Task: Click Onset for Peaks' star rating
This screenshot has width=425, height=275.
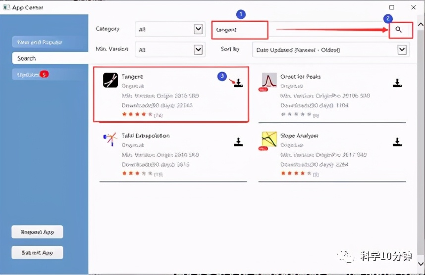Action: click(x=296, y=114)
